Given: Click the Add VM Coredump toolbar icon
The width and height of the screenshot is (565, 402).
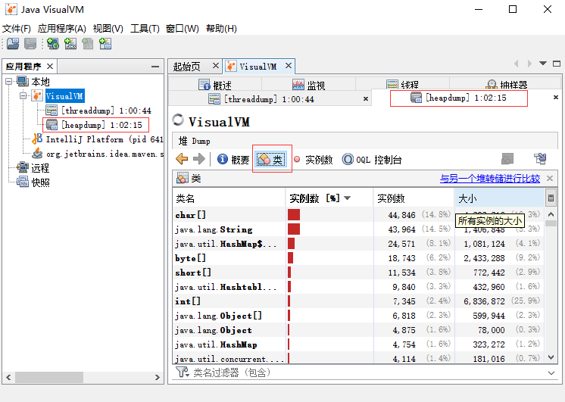Looking at the screenshot, I should click(x=88, y=44).
